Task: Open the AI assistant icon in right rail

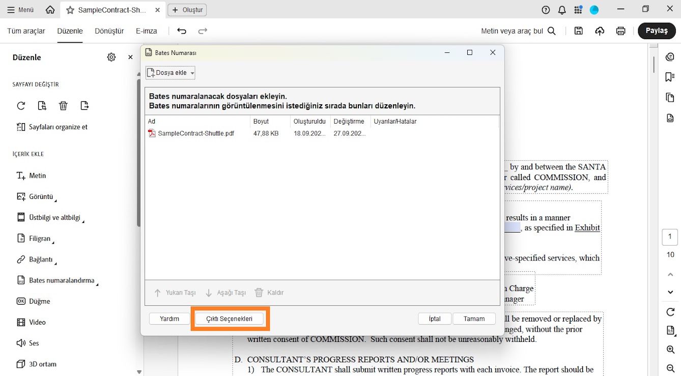Action: (x=670, y=57)
